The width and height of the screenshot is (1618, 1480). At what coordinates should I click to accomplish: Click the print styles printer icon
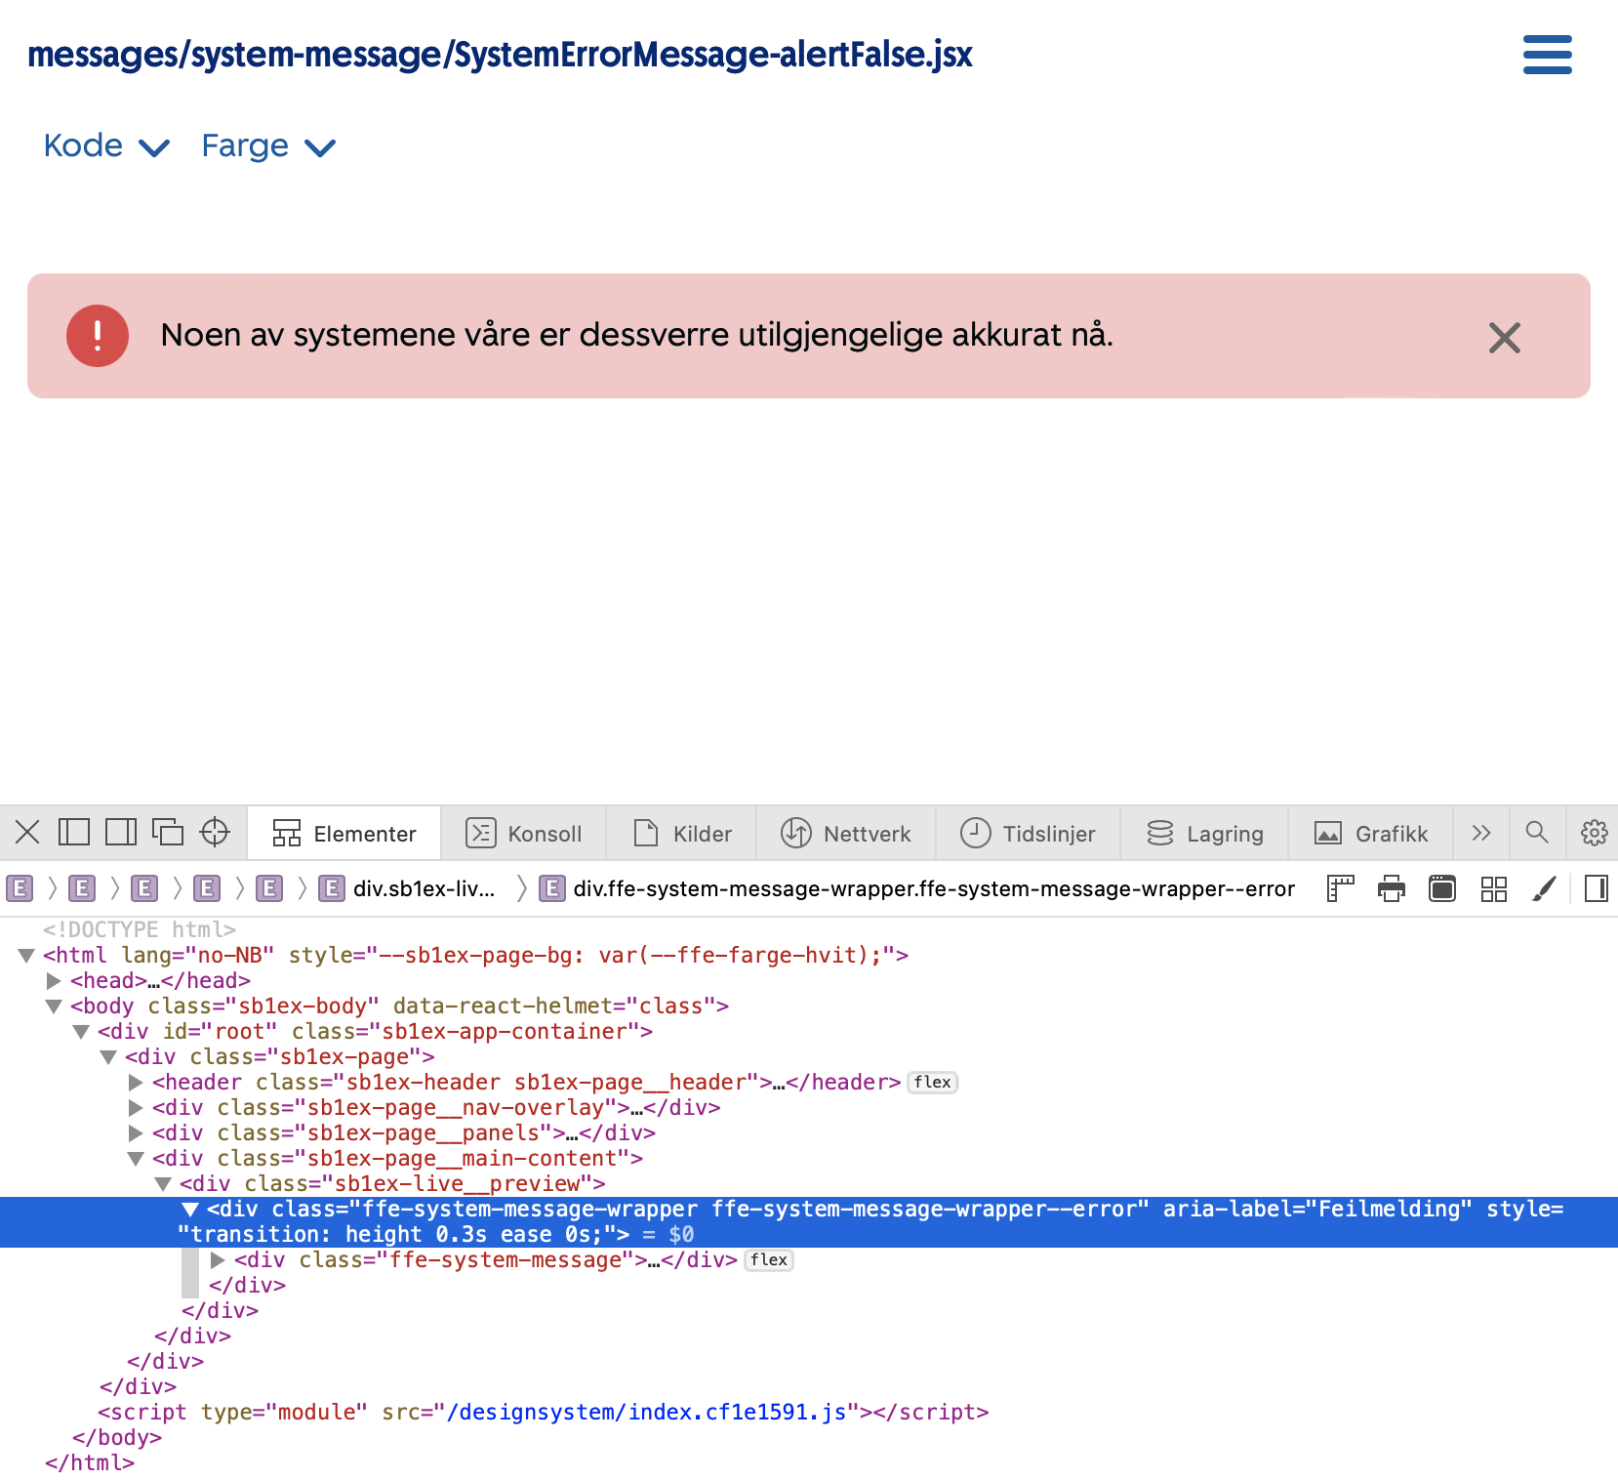[1392, 888]
